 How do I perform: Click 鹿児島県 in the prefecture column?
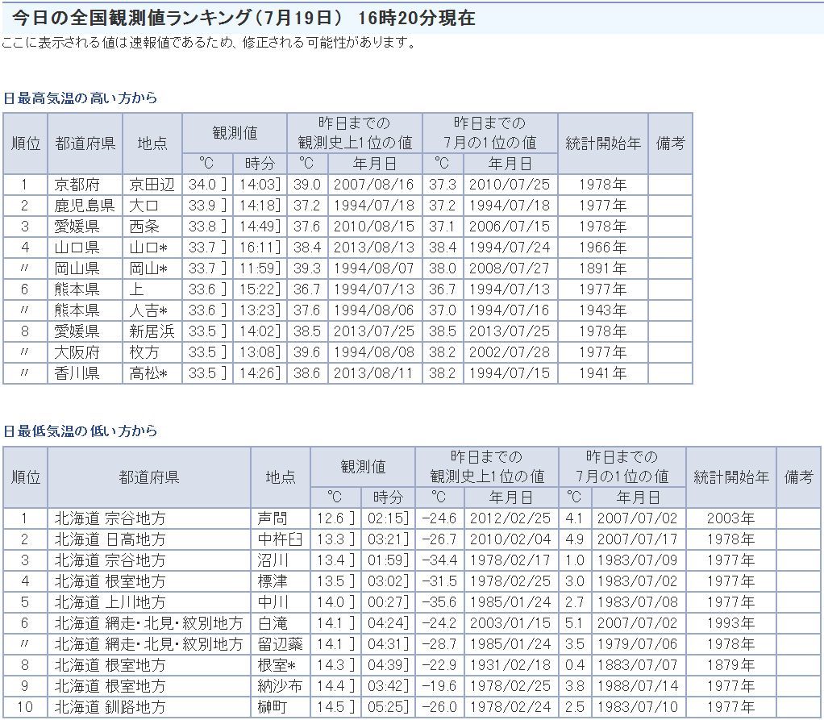pos(85,206)
